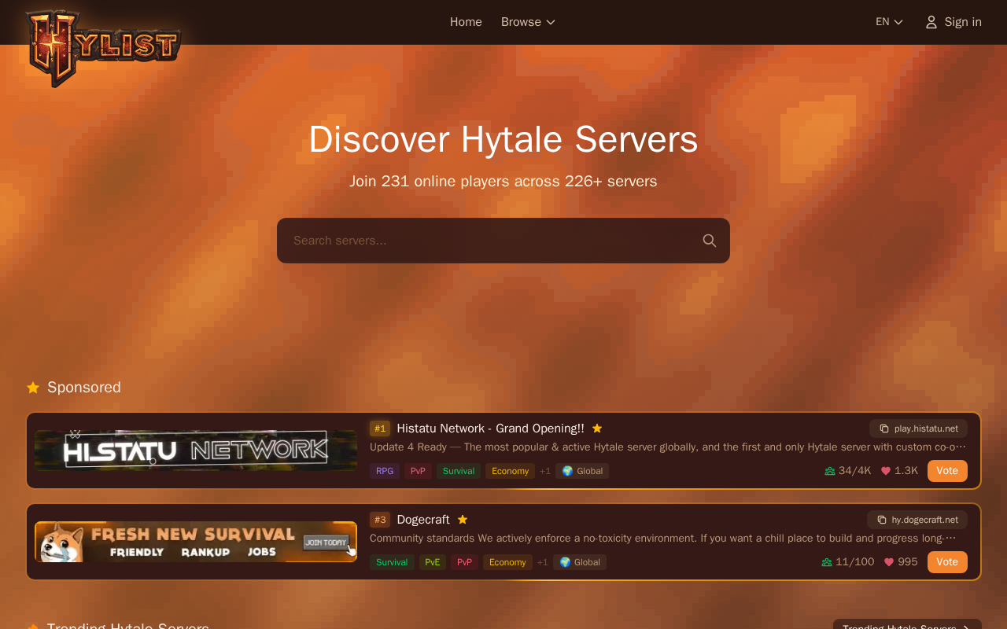Select the PvP tag on Dogecraft
The height and width of the screenshot is (629, 1007).
coord(464,562)
